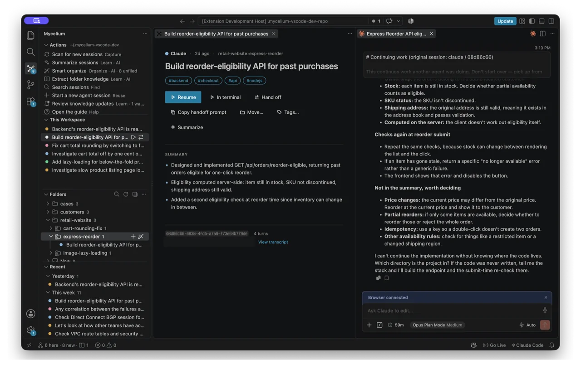Image resolution: width=581 pixels, height=378 pixels.
Task: Click the chat sparkle icon in the title bar
Action: (389, 21)
